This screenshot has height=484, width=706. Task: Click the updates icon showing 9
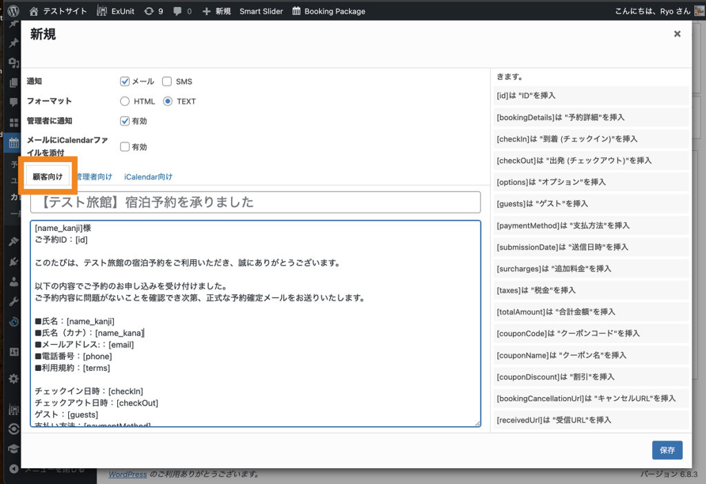[x=148, y=11]
